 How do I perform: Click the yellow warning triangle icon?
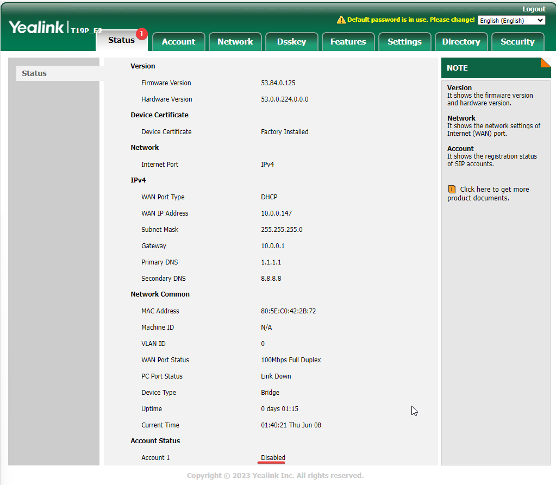click(x=341, y=20)
